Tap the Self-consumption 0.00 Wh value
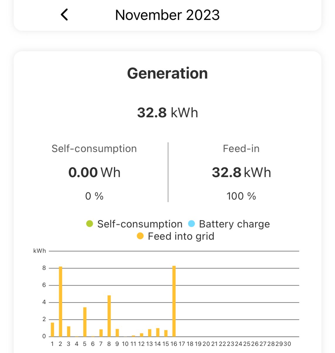 coord(94,172)
